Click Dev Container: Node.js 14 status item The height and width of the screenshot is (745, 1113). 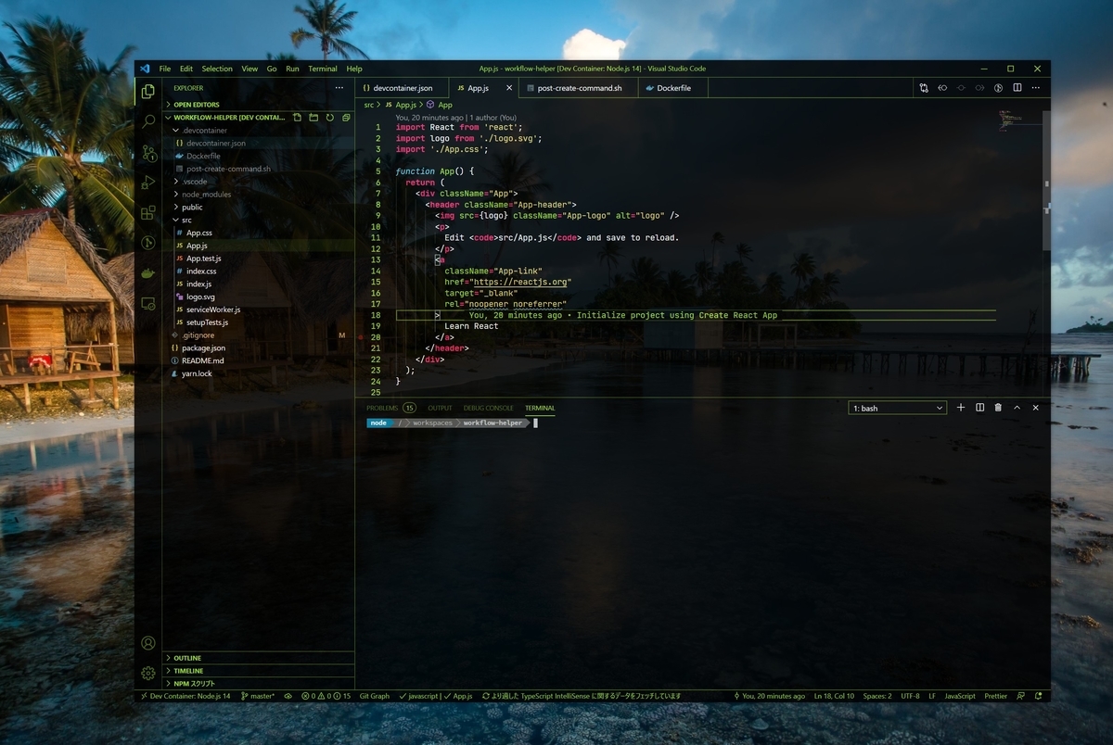click(185, 696)
